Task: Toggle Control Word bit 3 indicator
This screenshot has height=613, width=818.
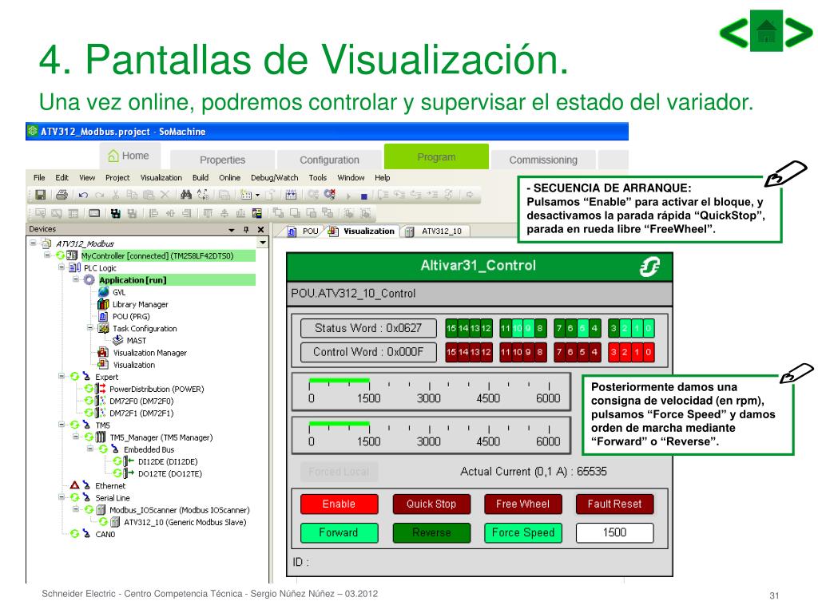Action: pos(613,352)
